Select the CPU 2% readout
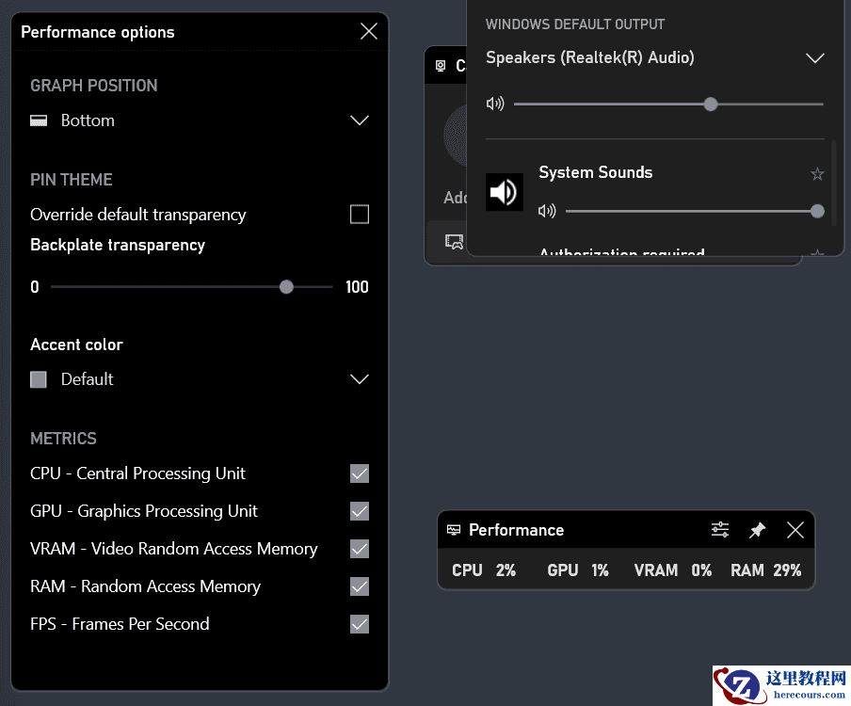Viewport: 851px width, 706px height. [484, 570]
